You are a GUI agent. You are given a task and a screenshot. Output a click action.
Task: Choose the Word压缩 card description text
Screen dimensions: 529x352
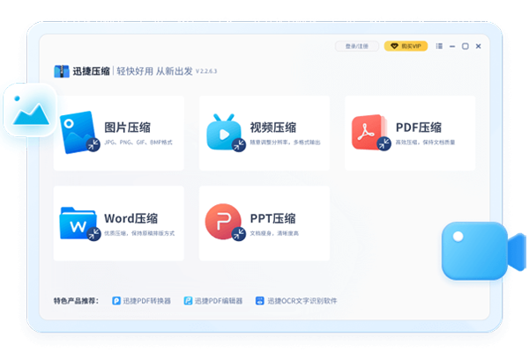(139, 233)
